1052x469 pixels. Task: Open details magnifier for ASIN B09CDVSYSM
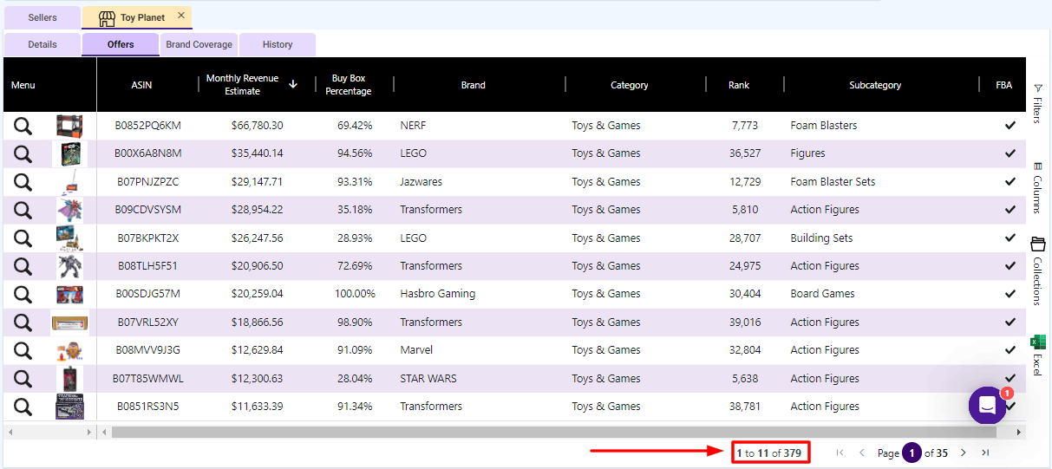tap(23, 210)
